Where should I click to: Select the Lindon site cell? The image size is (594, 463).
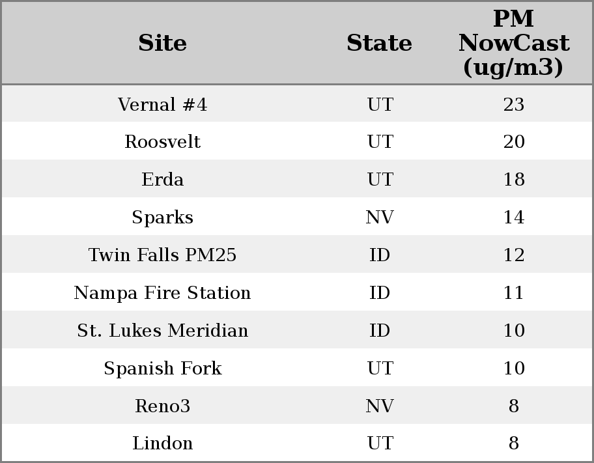click(162, 443)
